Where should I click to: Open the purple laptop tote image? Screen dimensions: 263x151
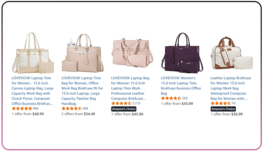pyautogui.click(x=182, y=53)
